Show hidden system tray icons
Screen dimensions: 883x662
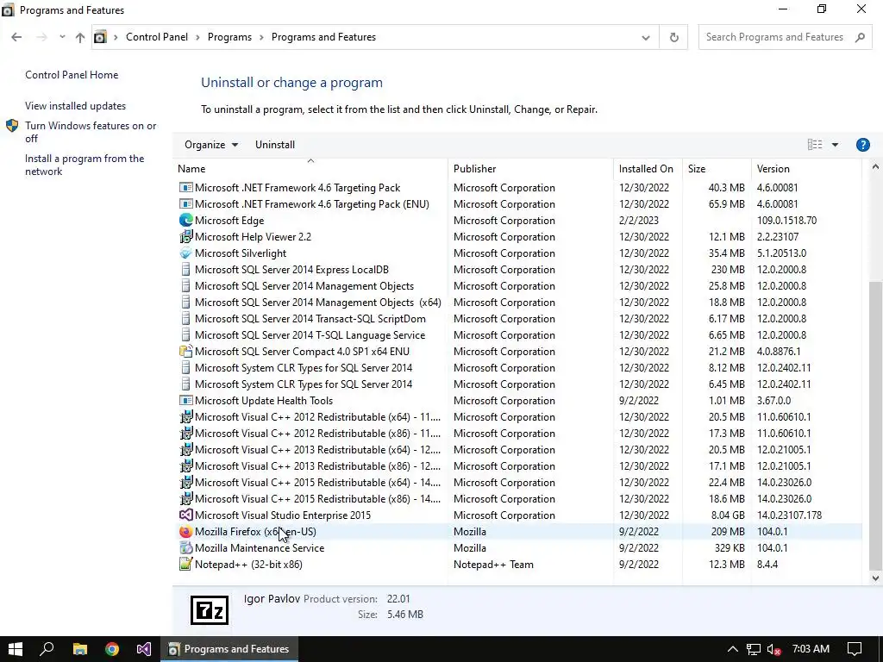pos(732,649)
